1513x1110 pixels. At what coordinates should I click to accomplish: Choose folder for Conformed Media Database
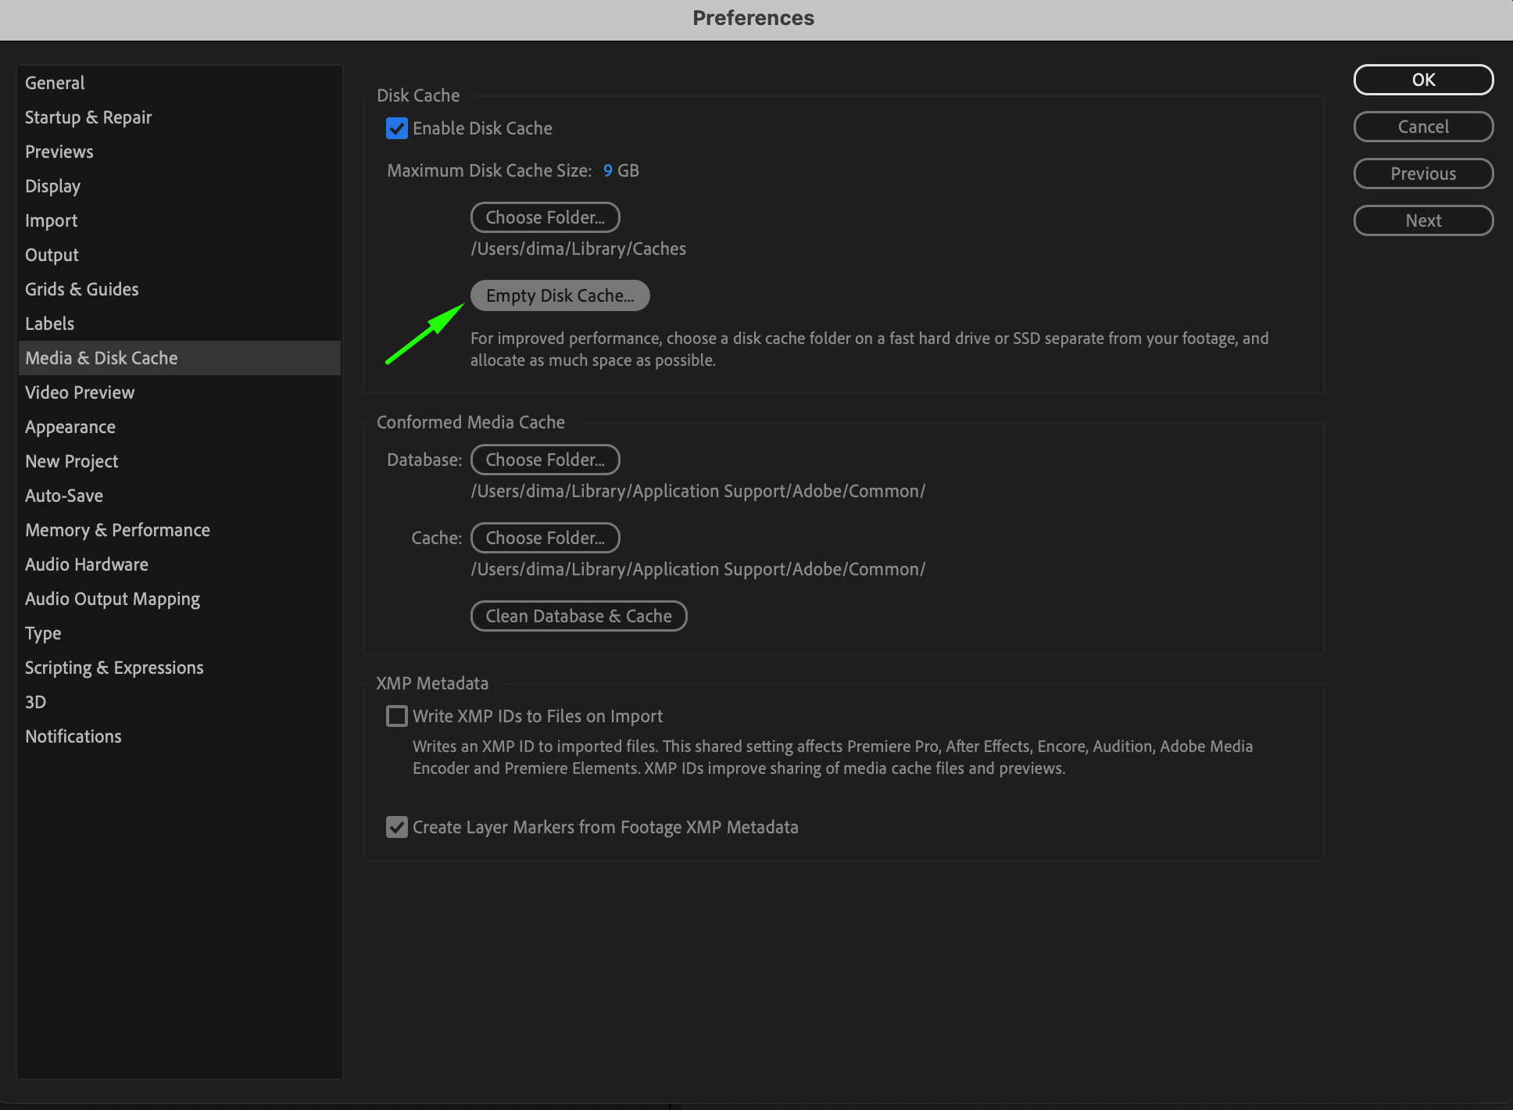(x=545, y=460)
